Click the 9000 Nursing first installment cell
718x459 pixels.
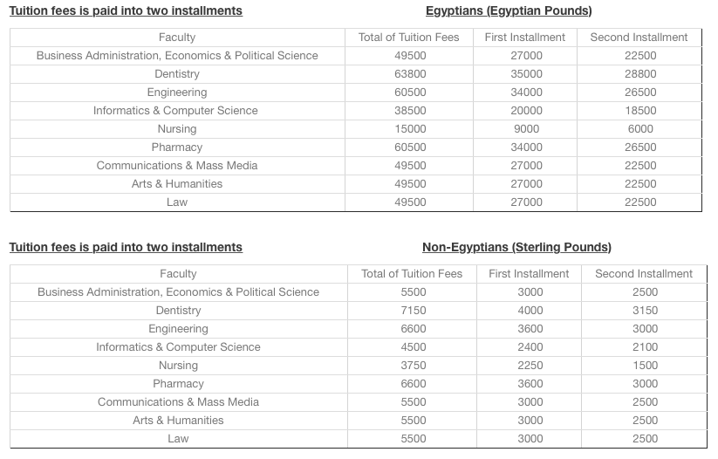(526, 129)
